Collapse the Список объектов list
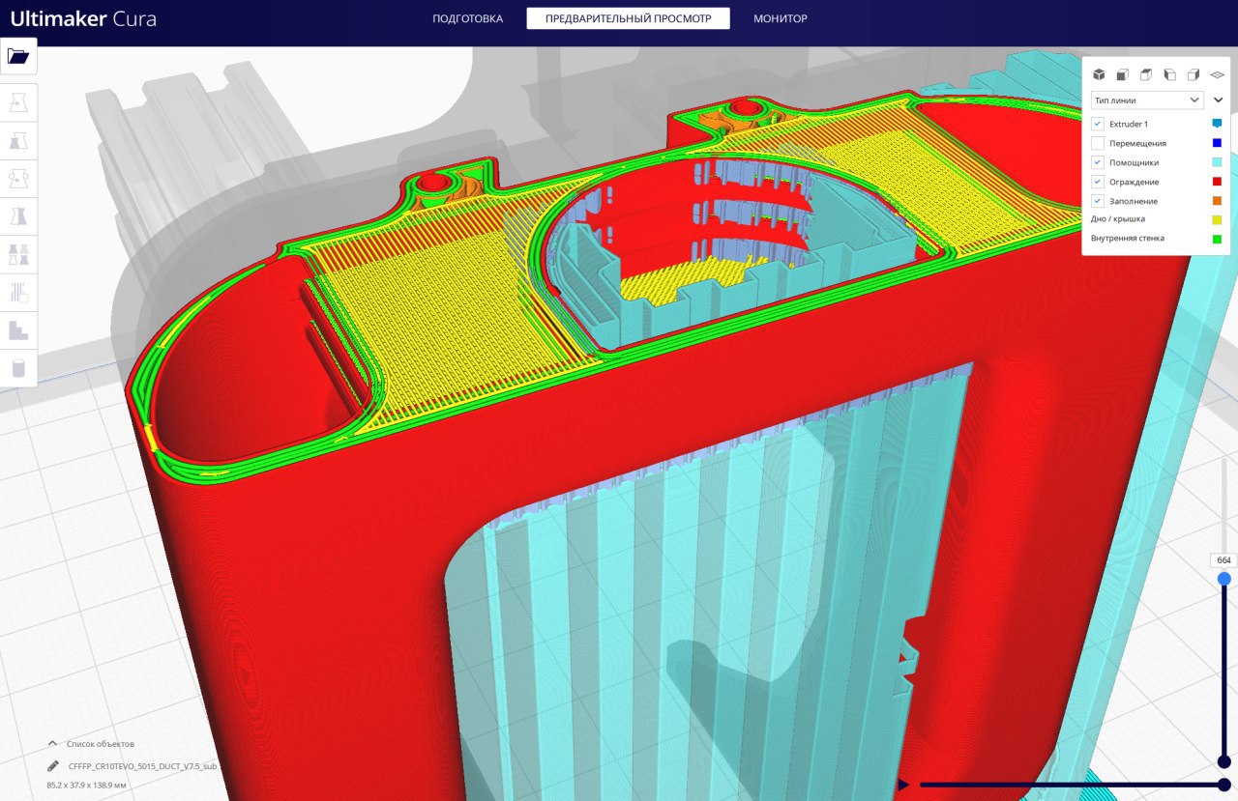Image resolution: width=1238 pixels, height=801 pixels. [x=52, y=743]
